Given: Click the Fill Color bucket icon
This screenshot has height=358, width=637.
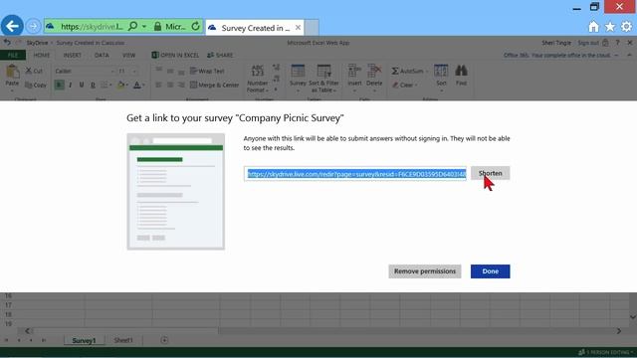Looking at the screenshot, I should [x=120, y=85].
